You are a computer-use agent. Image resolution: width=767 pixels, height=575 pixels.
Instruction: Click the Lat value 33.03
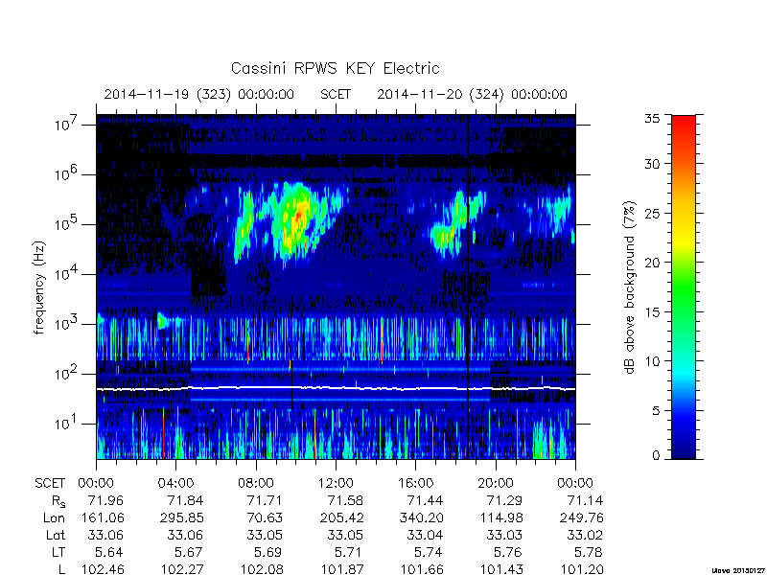[x=505, y=536]
